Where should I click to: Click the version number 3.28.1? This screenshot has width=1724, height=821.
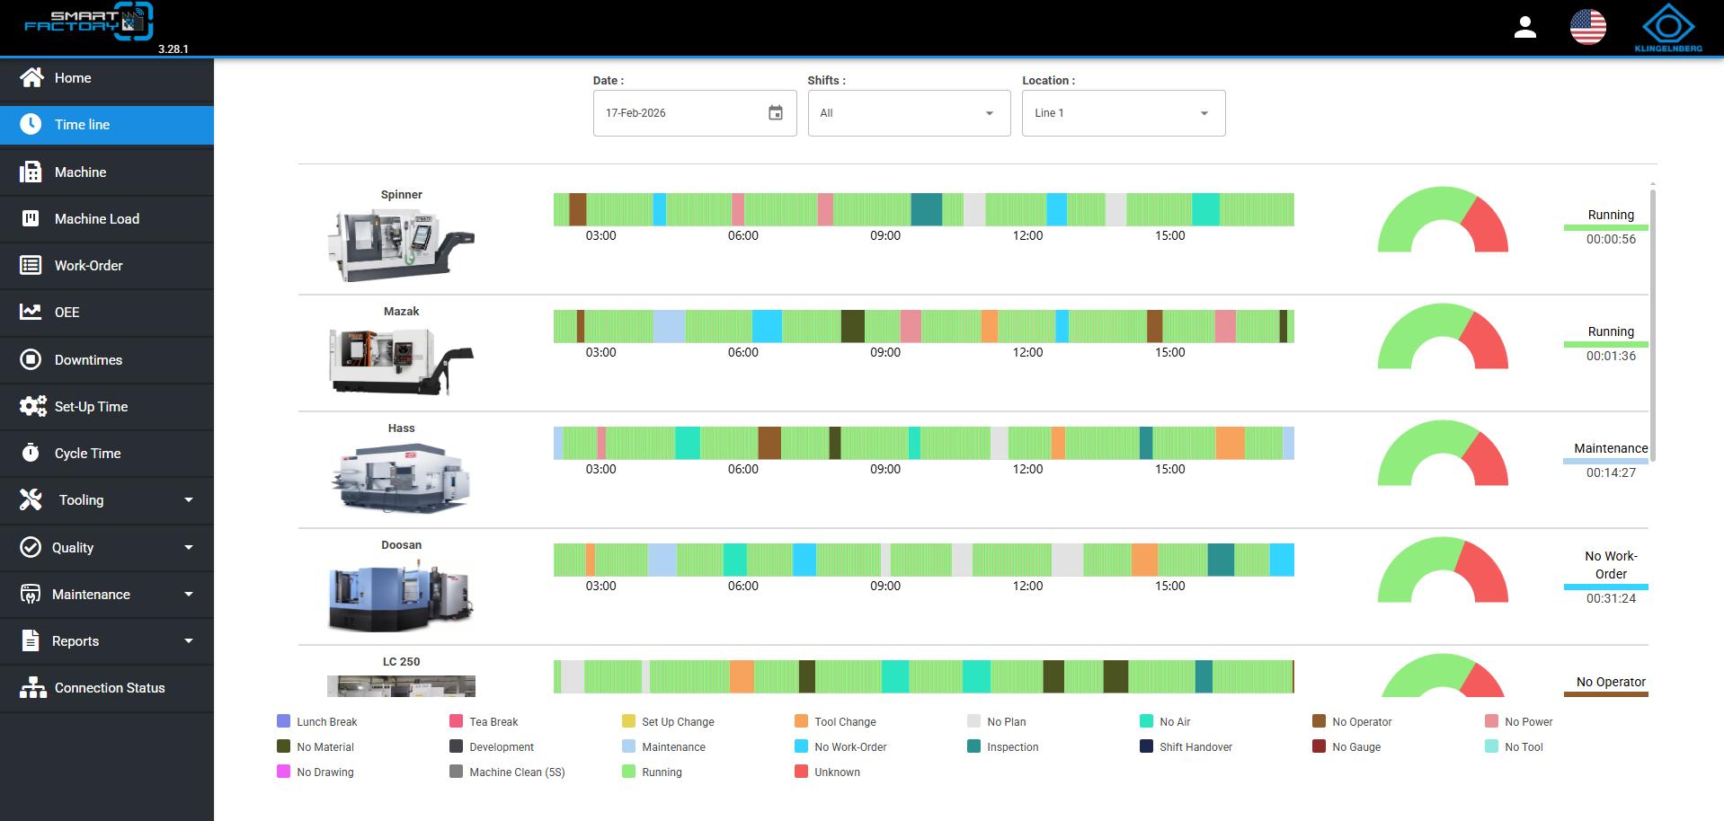click(173, 49)
